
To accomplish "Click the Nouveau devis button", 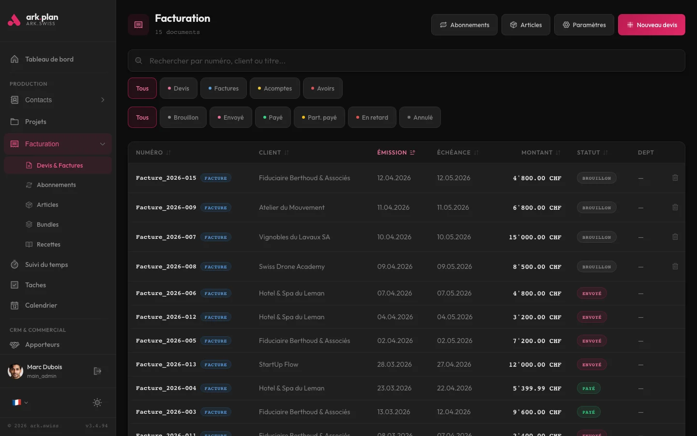I will coord(652,24).
